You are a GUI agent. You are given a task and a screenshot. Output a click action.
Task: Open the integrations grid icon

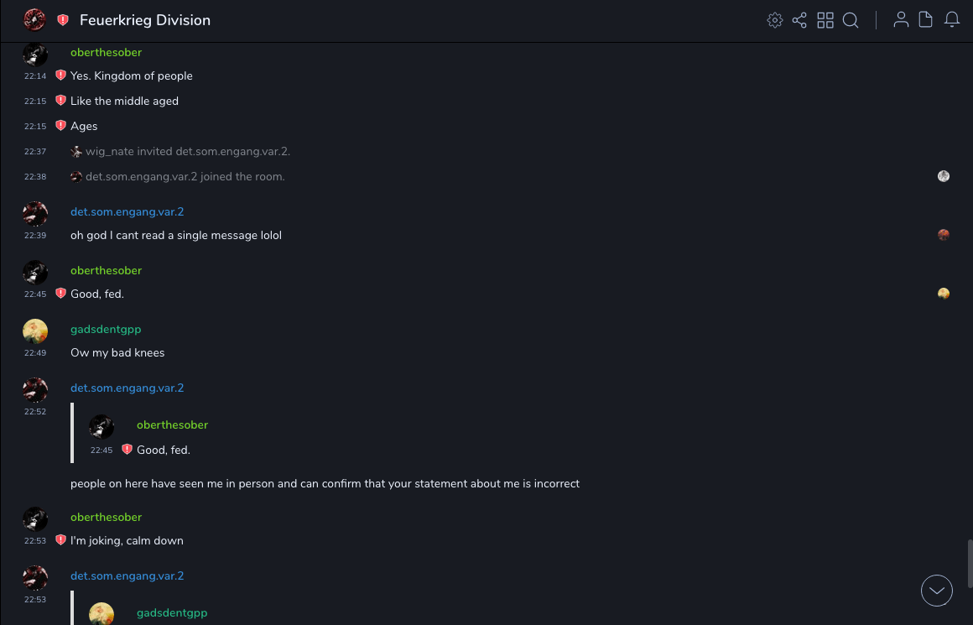click(825, 20)
